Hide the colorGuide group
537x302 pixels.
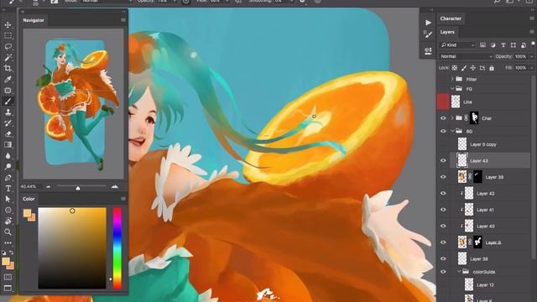point(443,272)
